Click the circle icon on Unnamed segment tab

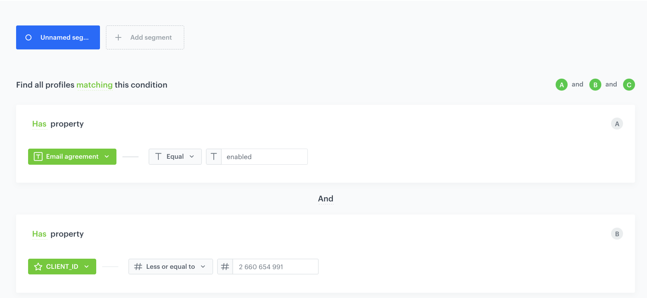pyautogui.click(x=28, y=37)
